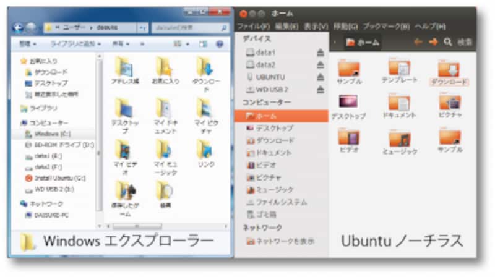
Task: Click ネットワークを表示 in Nautilus sidebar
Action: point(281,242)
